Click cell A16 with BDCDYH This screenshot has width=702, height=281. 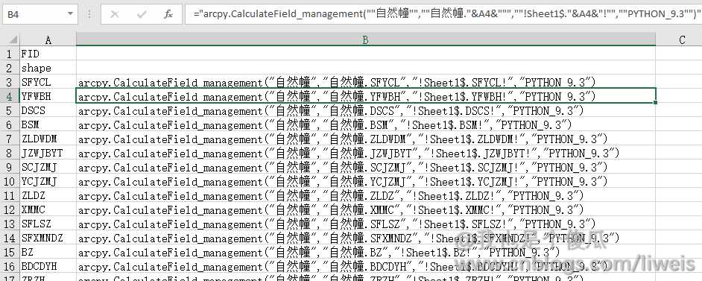point(48,266)
